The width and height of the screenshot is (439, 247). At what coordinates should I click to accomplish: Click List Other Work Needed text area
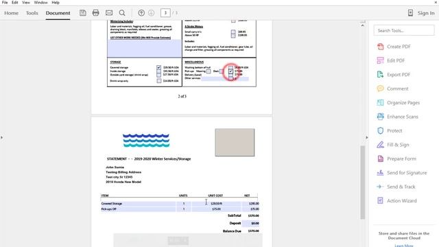click(x=145, y=48)
